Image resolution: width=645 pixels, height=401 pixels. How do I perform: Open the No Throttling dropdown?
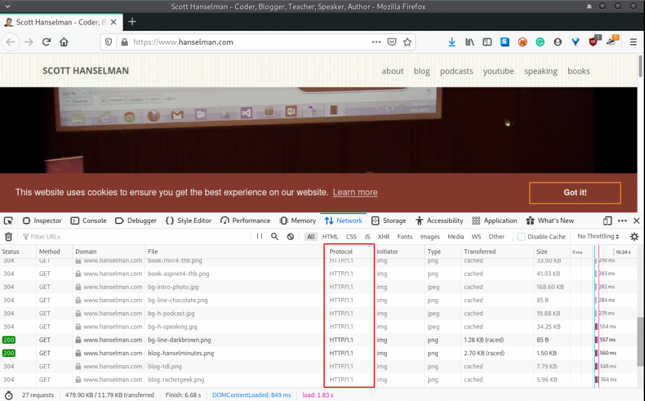click(x=598, y=237)
